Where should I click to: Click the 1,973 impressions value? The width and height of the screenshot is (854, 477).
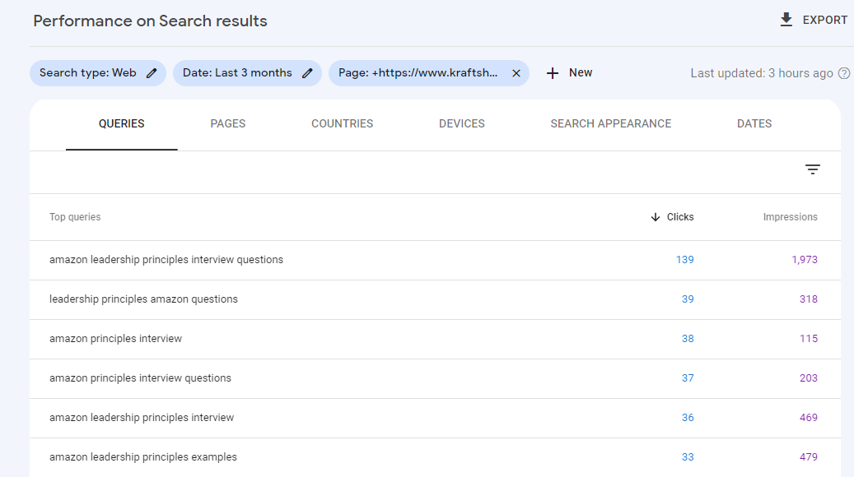(x=805, y=259)
